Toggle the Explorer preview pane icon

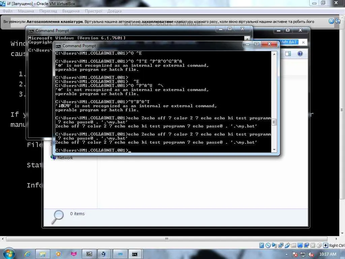click(x=288, y=54)
